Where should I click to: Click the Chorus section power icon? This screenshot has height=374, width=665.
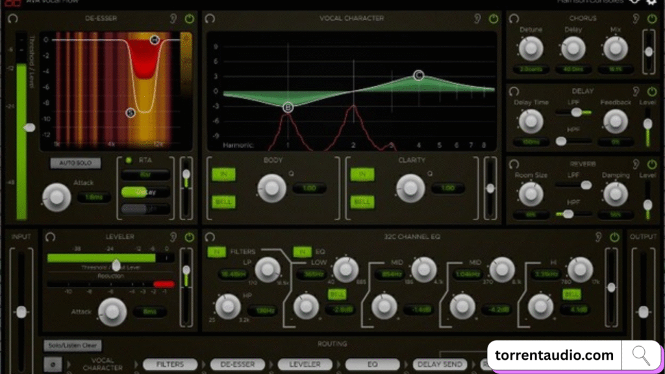[651, 19]
